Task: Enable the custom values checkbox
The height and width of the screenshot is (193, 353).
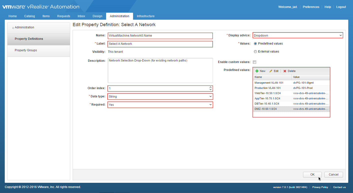Action: pos(254,62)
